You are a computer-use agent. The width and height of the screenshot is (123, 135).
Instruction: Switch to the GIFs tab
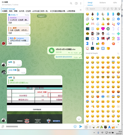click(x=115, y=3)
